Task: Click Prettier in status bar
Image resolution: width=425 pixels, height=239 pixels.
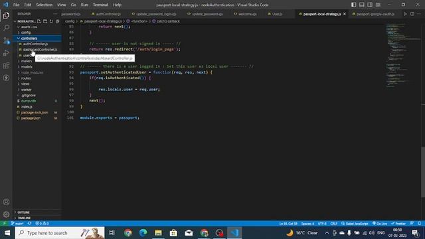Action: click(x=398, y=224)
